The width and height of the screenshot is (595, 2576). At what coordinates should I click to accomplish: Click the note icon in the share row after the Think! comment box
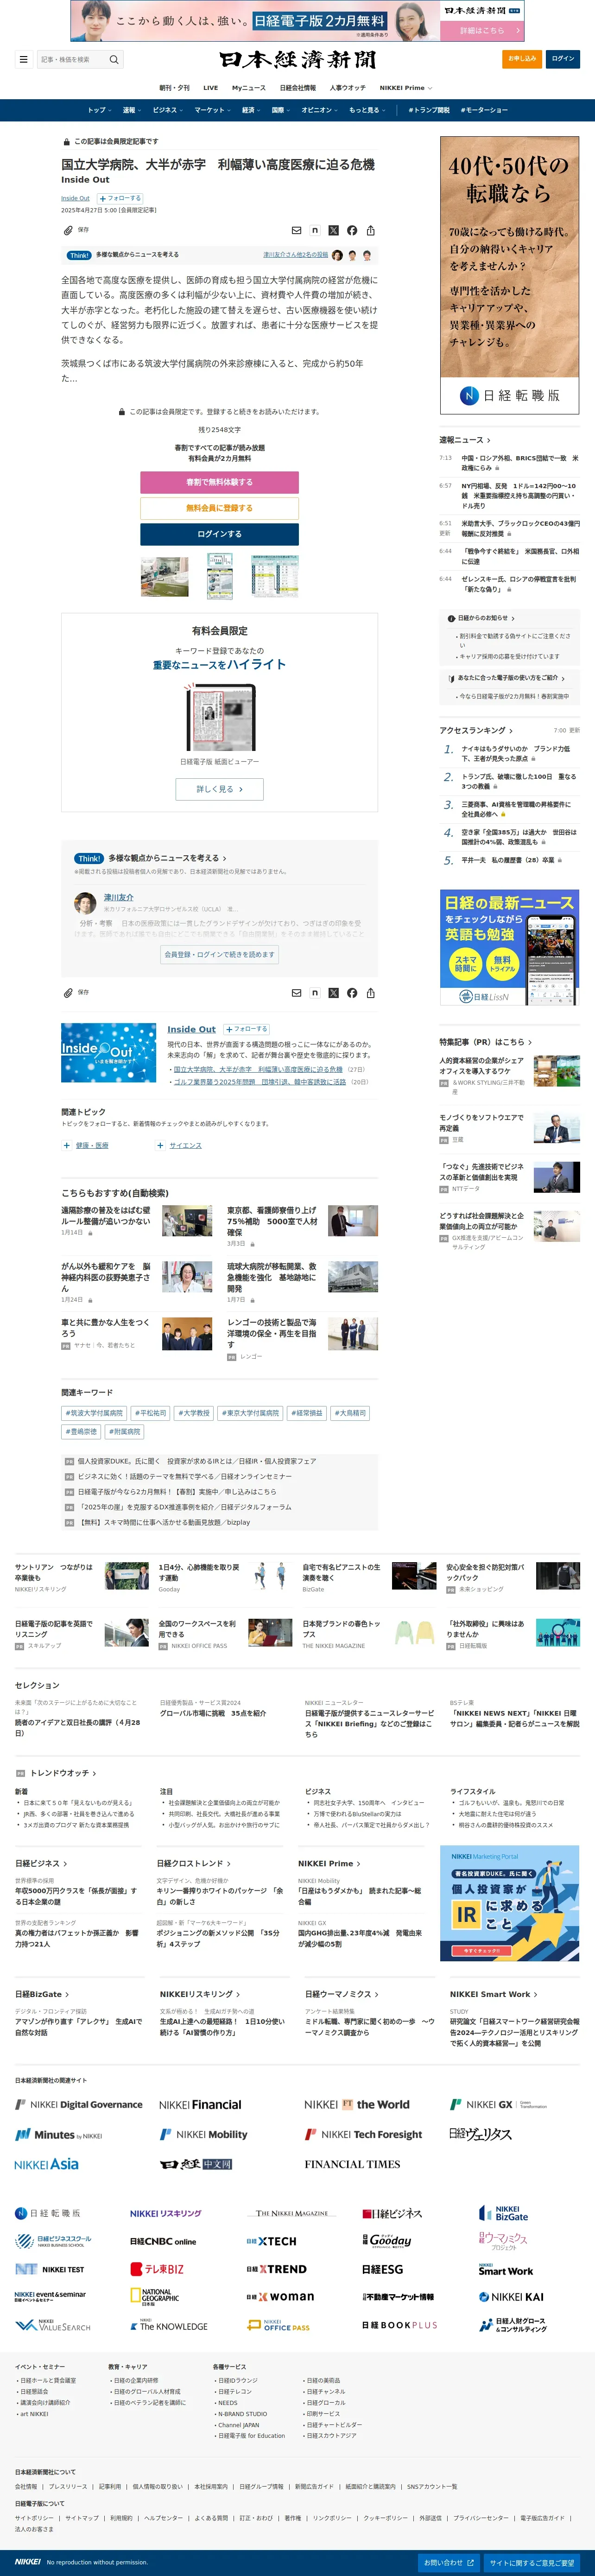coord(315,993)
